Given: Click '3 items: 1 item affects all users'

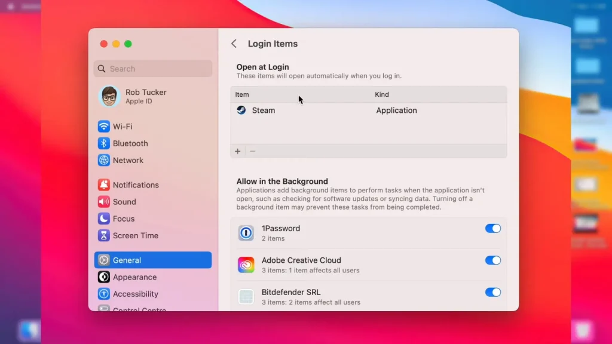Looking at the screenshot, I should click(x=310, y=271).
